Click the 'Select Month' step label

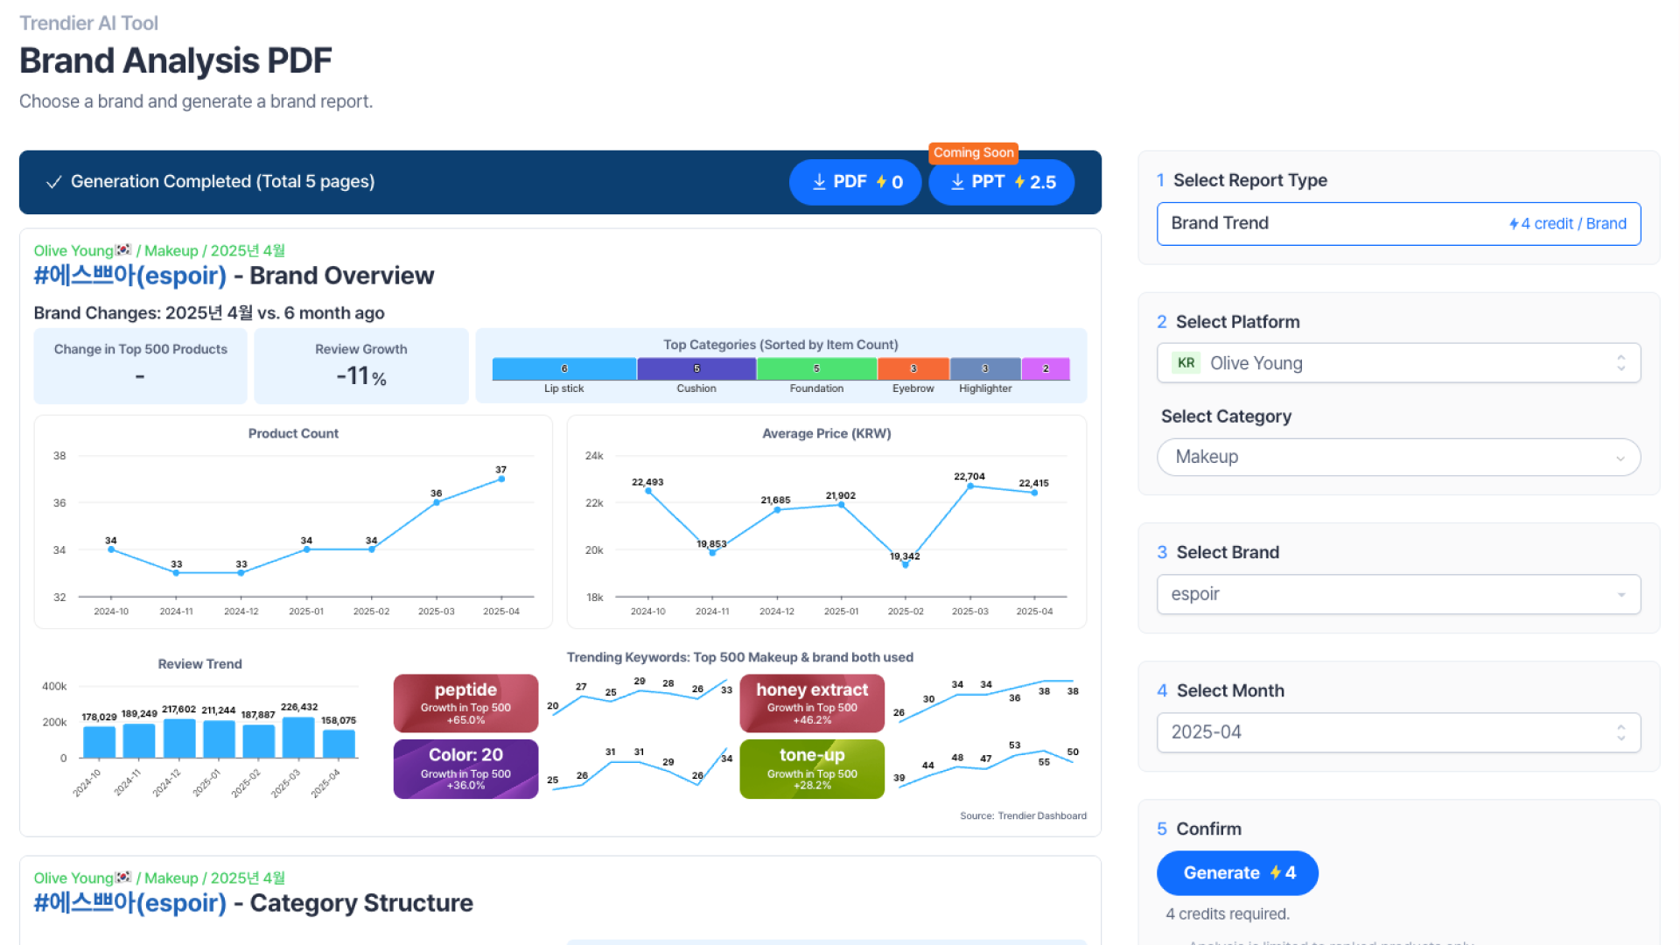click(x=1230, y=690)
